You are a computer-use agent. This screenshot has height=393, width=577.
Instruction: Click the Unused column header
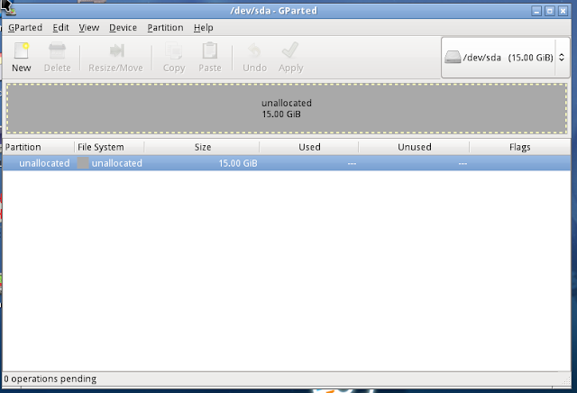[415, 147]
